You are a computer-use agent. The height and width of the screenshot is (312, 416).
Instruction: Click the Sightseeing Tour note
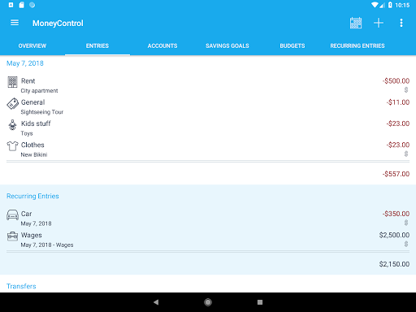click(42, 112)
